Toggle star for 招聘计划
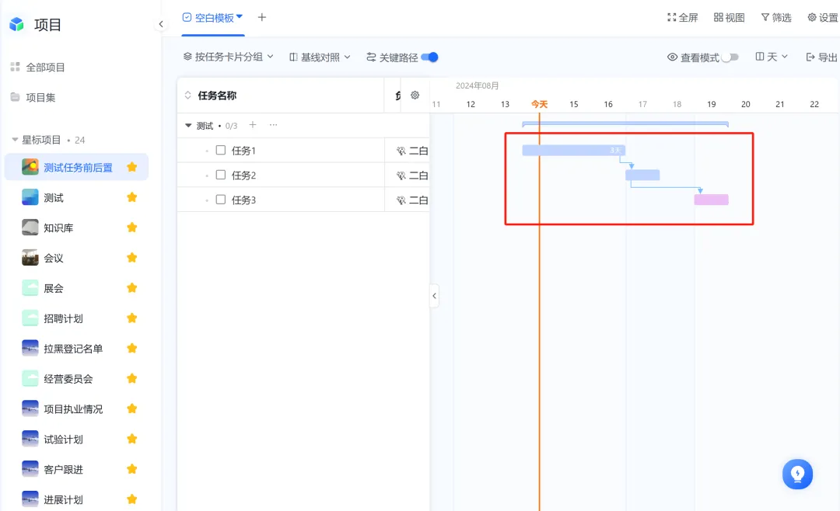This screenshot has width=840, height=511. [131, 318]
